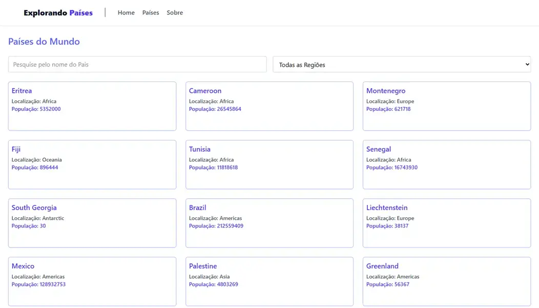View the Tunisia country card
Image resolution: width=539 pixels, height=308 pixels.
(269, 165)
